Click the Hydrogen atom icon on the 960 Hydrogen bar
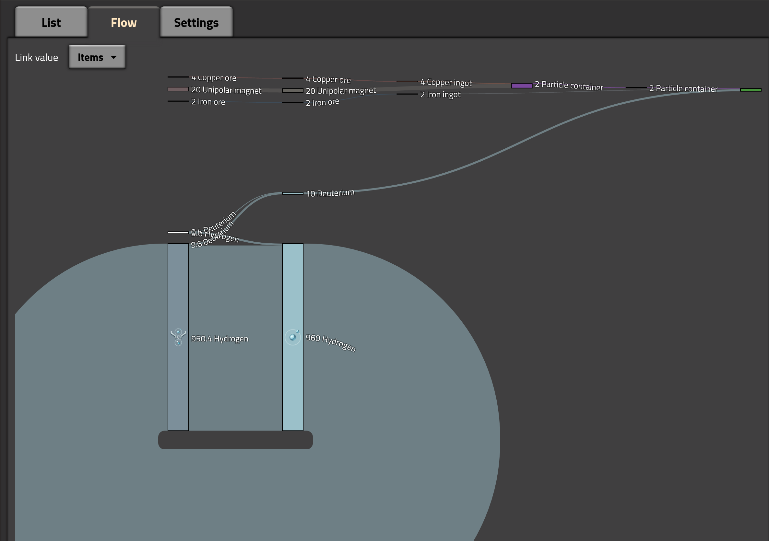The image size is (769, 541). 293,338
